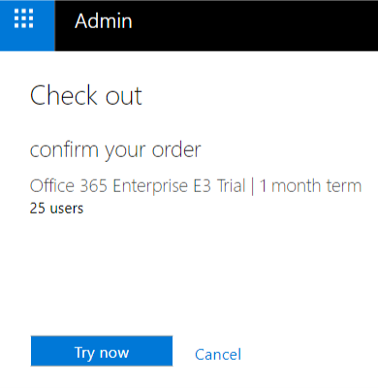
Task: Click the word users under product name
Action: tap(67, 209)
